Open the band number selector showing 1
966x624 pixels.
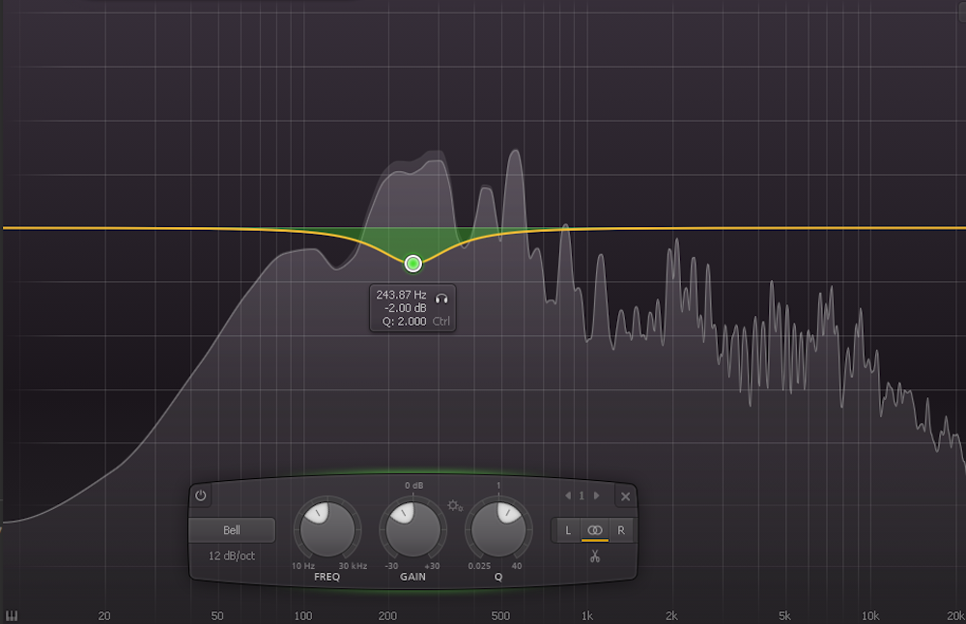582,495
